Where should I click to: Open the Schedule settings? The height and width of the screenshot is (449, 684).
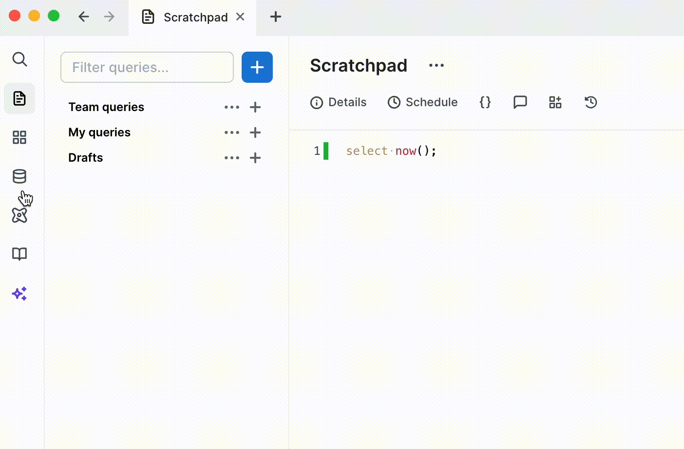coord(422,102)
